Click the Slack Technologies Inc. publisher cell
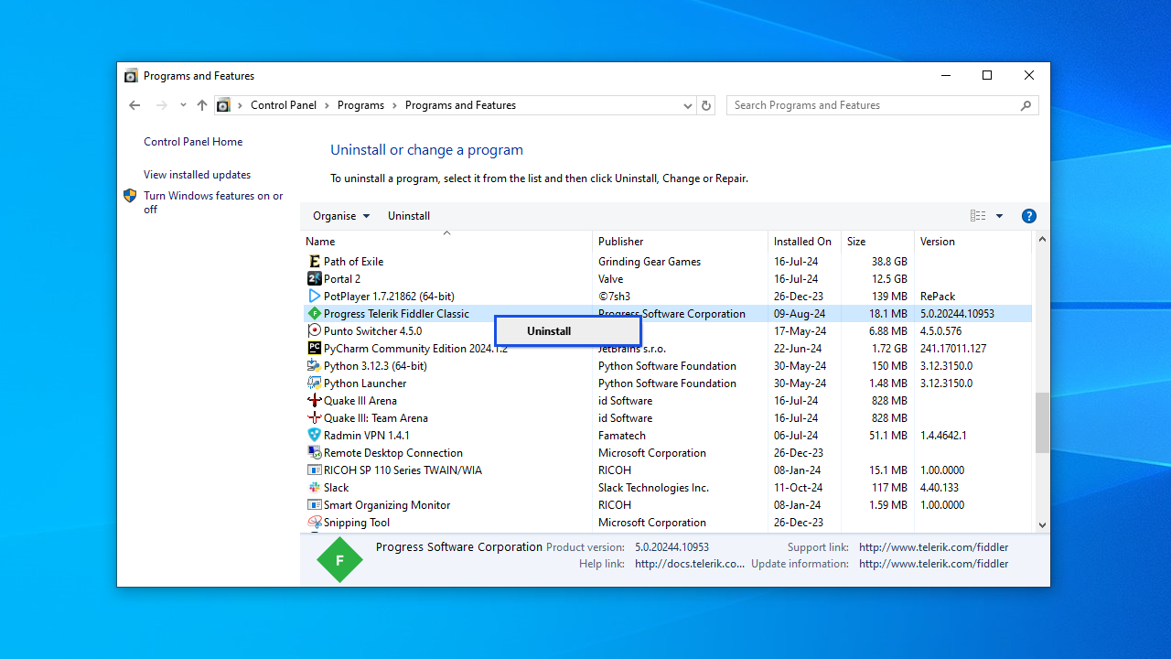 (x=653, y=488)
